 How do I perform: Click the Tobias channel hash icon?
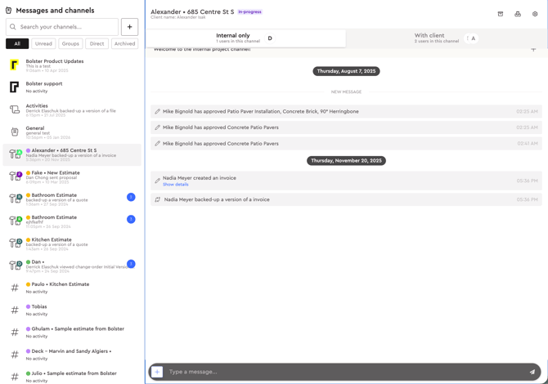[15, 310]
